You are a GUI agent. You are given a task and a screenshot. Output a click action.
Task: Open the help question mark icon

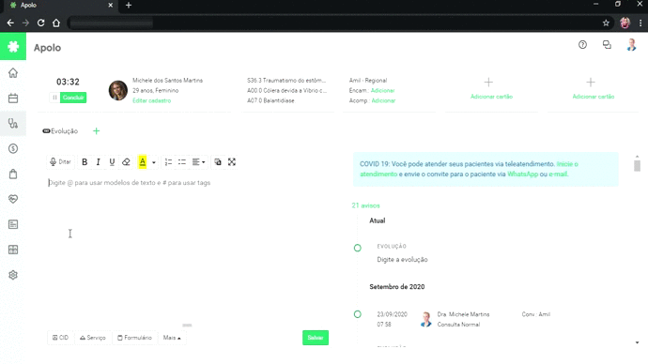pos(582,45)
